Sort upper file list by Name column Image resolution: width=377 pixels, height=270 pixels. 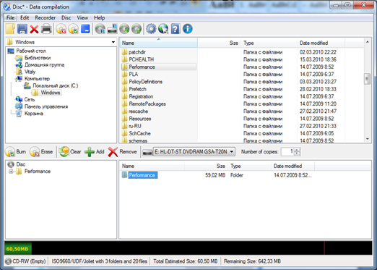pos(158,43)
